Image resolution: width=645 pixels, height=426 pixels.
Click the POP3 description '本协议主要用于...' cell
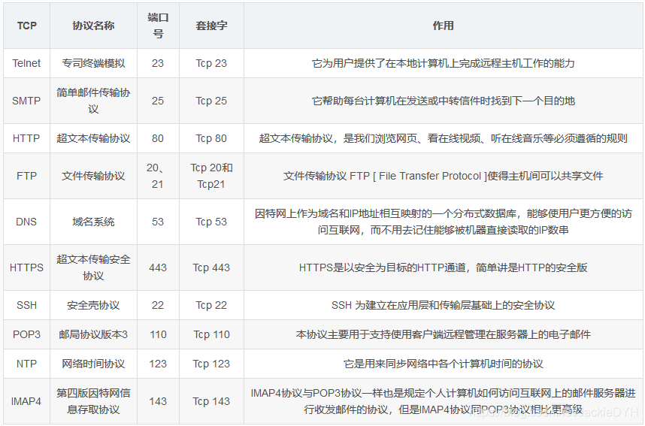click(443, 335)
